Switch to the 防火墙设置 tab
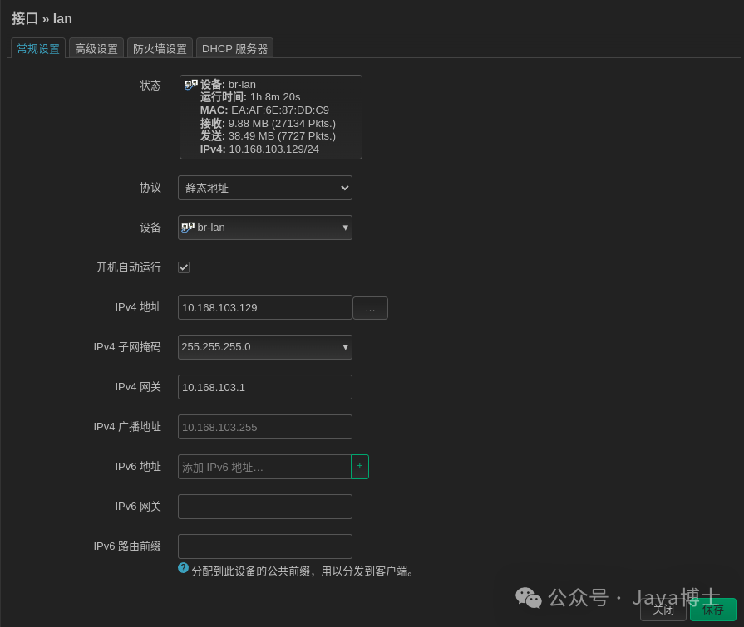Viewport: 744px width, 627px height. coord(160,49)
